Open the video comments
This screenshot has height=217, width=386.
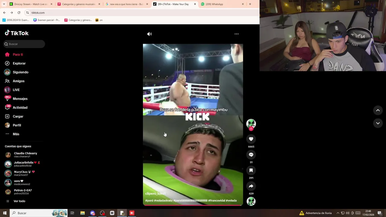tap(251, 155)
